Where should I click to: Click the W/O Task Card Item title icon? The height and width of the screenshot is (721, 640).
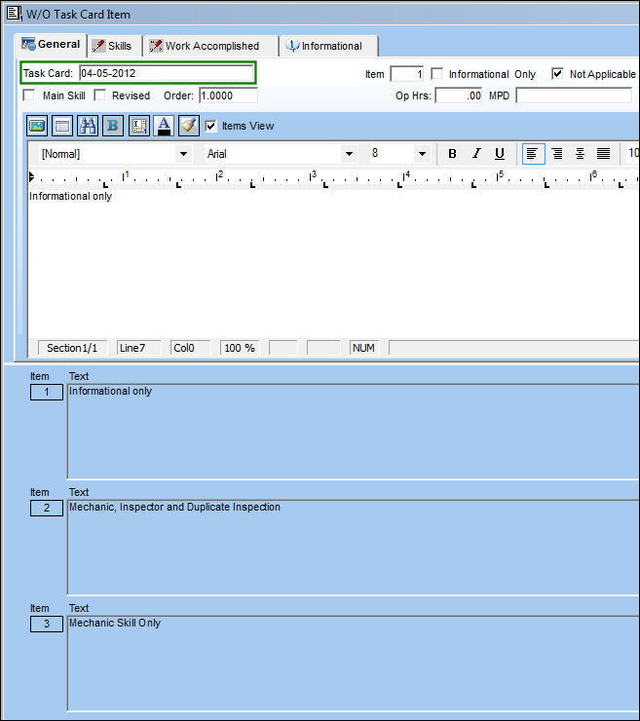pyautogui.click(x=14, y=13)
